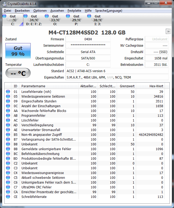Click the Parametername column header

[49, 86]
